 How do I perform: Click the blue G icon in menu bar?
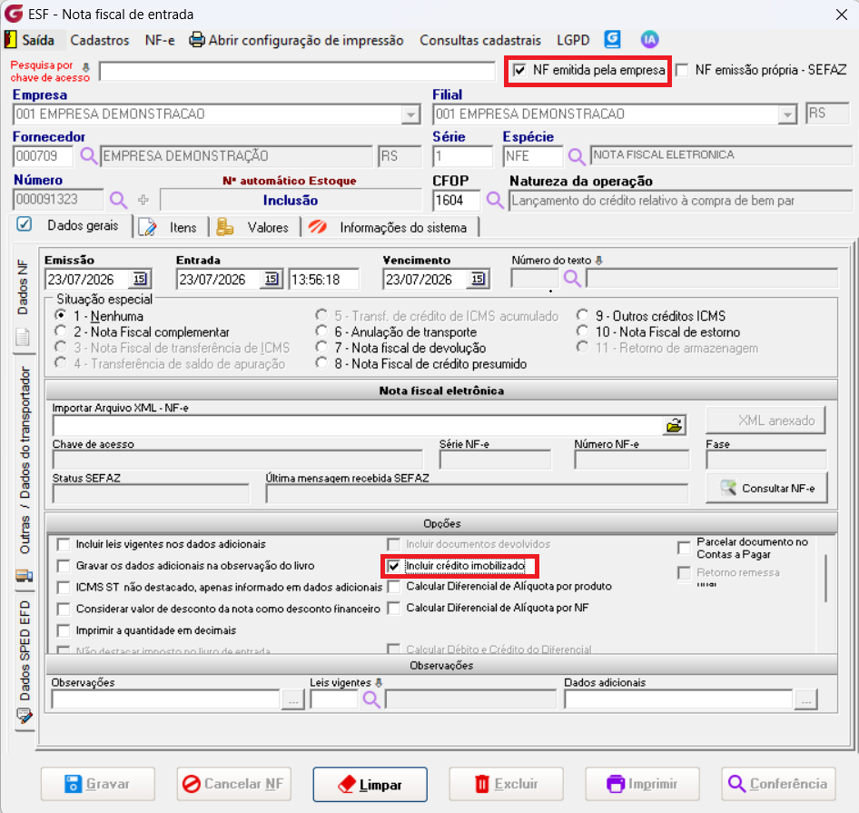tap(612, 39)
